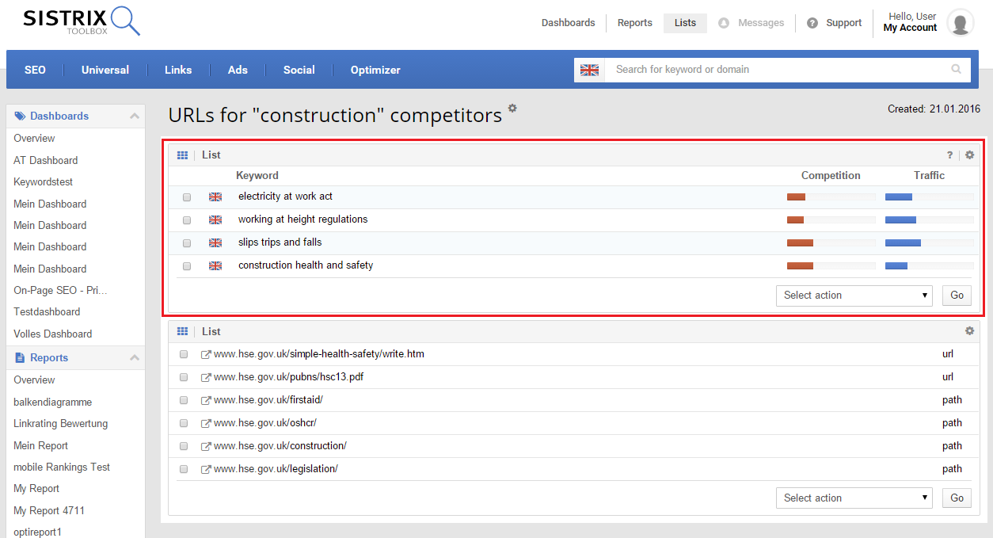The width and height of the screenshot is (993, 538).
Task: Click the SISTRIX Toolbox logo
Action: pos(82,21)
